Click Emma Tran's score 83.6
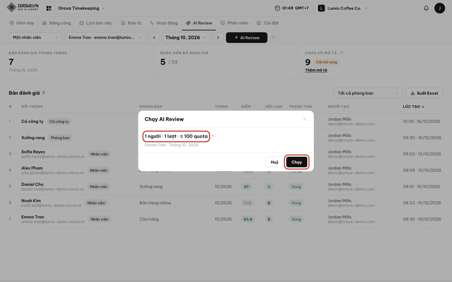Screen dimensions: 452x282 248,219
